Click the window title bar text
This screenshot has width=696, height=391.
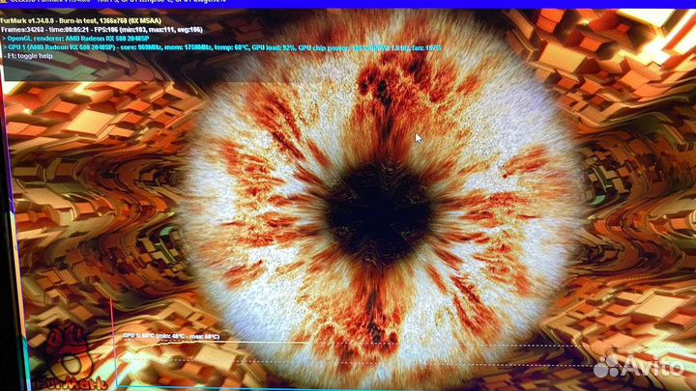pos(120,2)
